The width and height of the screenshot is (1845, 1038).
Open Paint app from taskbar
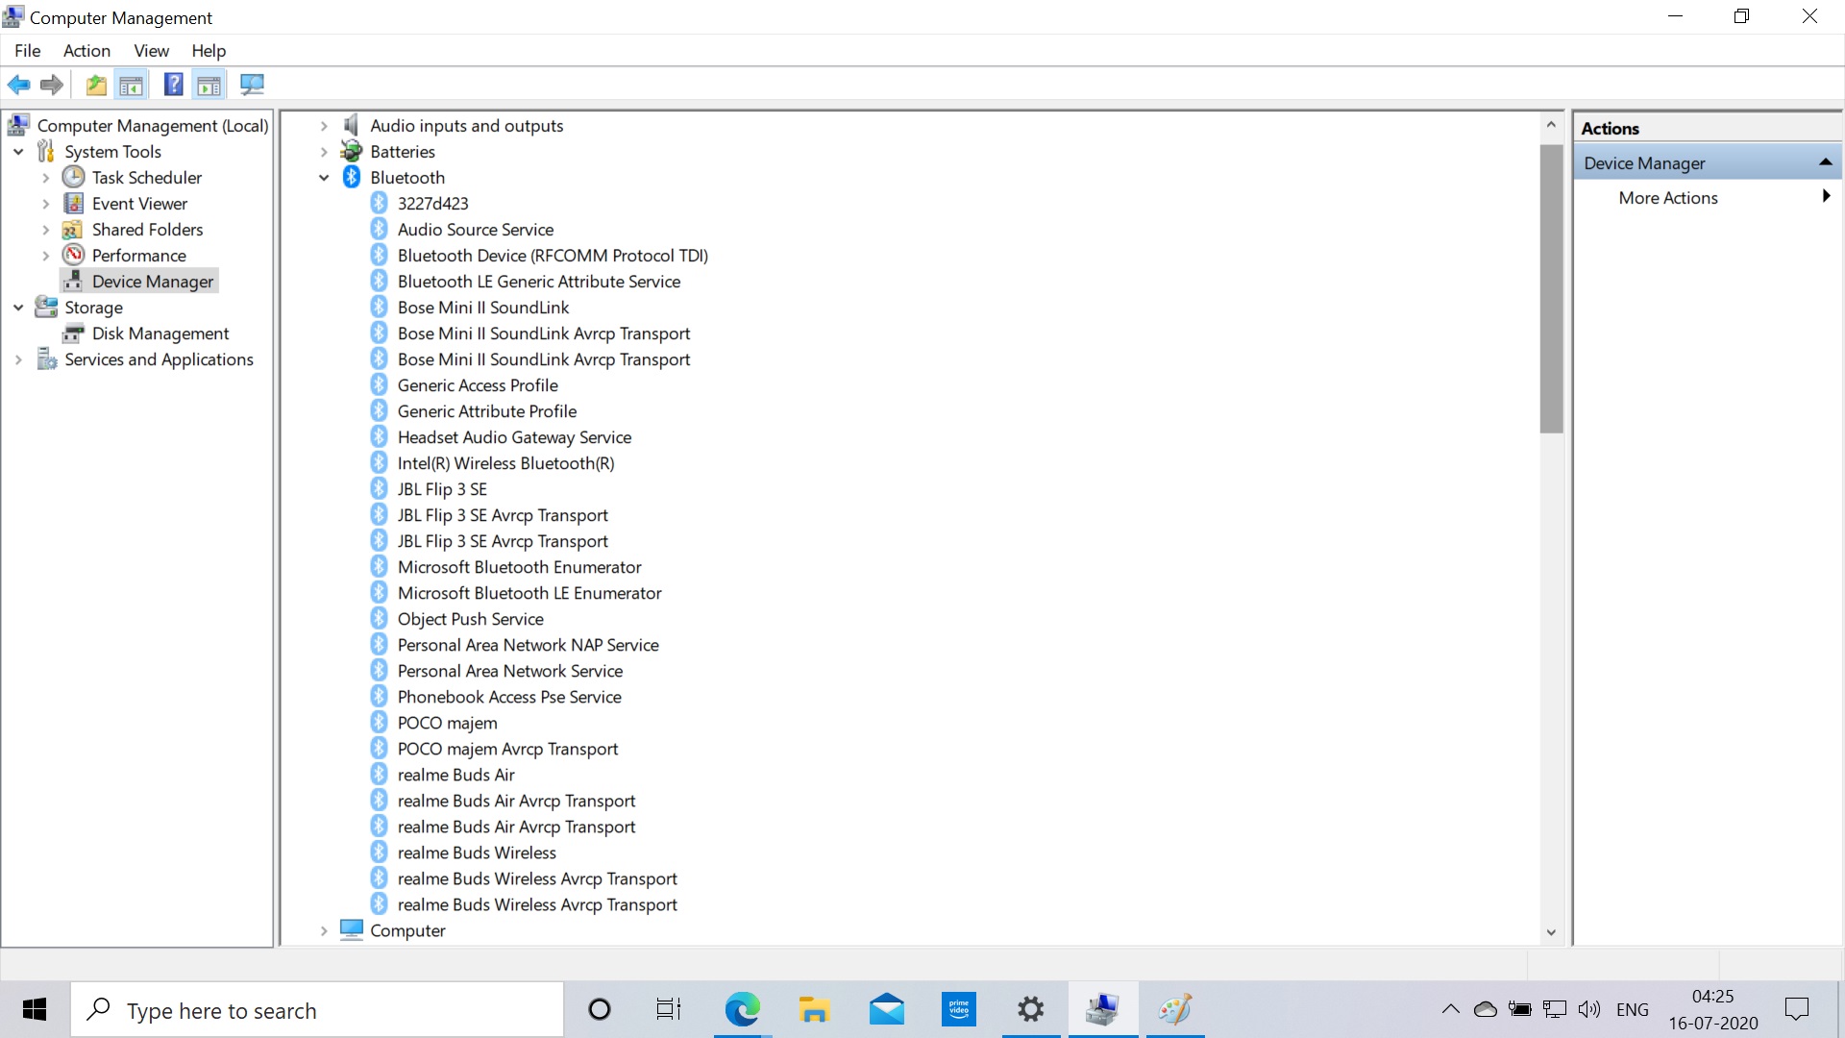[1174, 1009]
